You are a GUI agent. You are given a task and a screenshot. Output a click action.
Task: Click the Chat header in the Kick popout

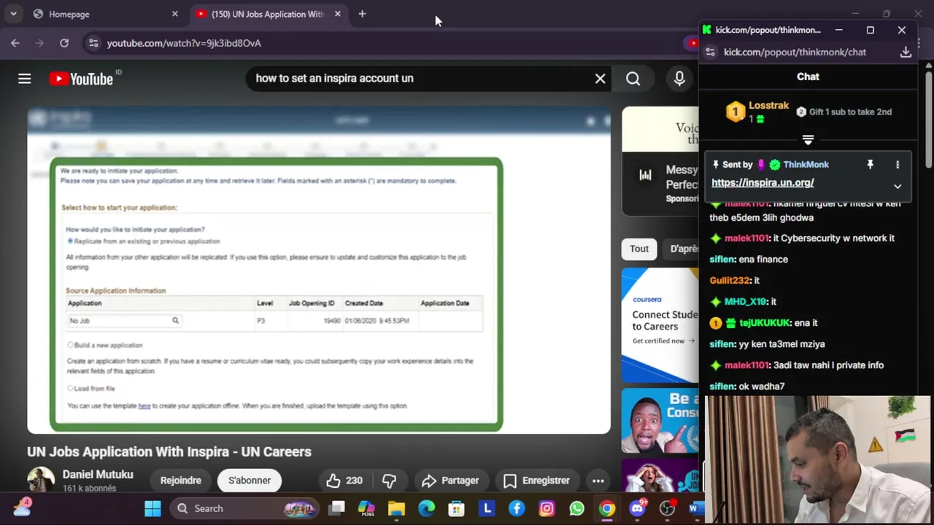tap(808, 77)
